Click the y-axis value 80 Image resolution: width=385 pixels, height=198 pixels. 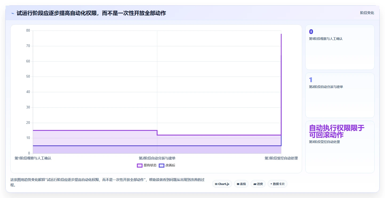(28, 31)
